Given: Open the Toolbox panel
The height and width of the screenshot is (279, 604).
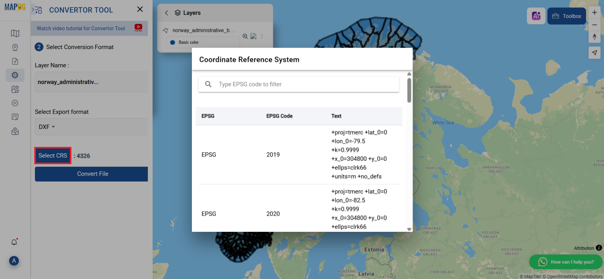Looking at the screenshot, I should (566, 16).
